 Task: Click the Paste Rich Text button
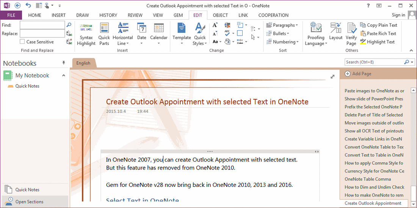[378, 33]
